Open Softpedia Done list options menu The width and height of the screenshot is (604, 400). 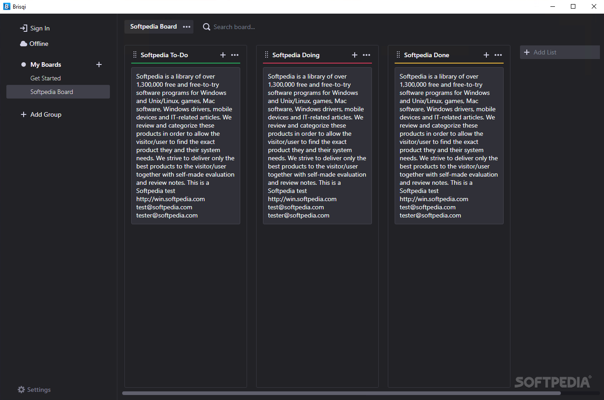coord(498,55)
